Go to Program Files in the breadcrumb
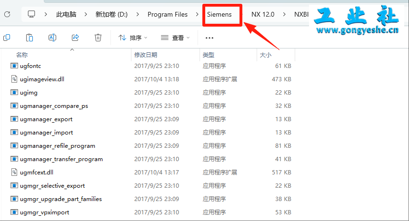 click(x=168, y=14)
